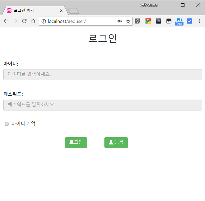The image size is (205, 201).
Task: Click the 아이디 기억 label text
Action: [23, 123]
